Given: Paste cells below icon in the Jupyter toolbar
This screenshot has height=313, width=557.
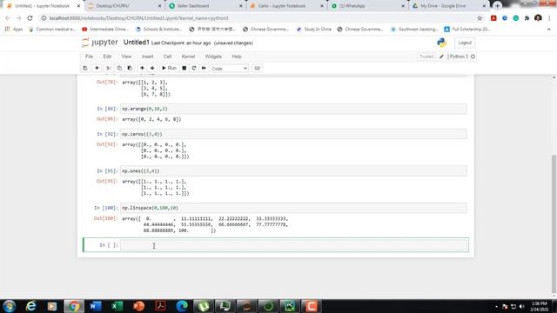Looking at the screenshot, I should click(130, 68).
